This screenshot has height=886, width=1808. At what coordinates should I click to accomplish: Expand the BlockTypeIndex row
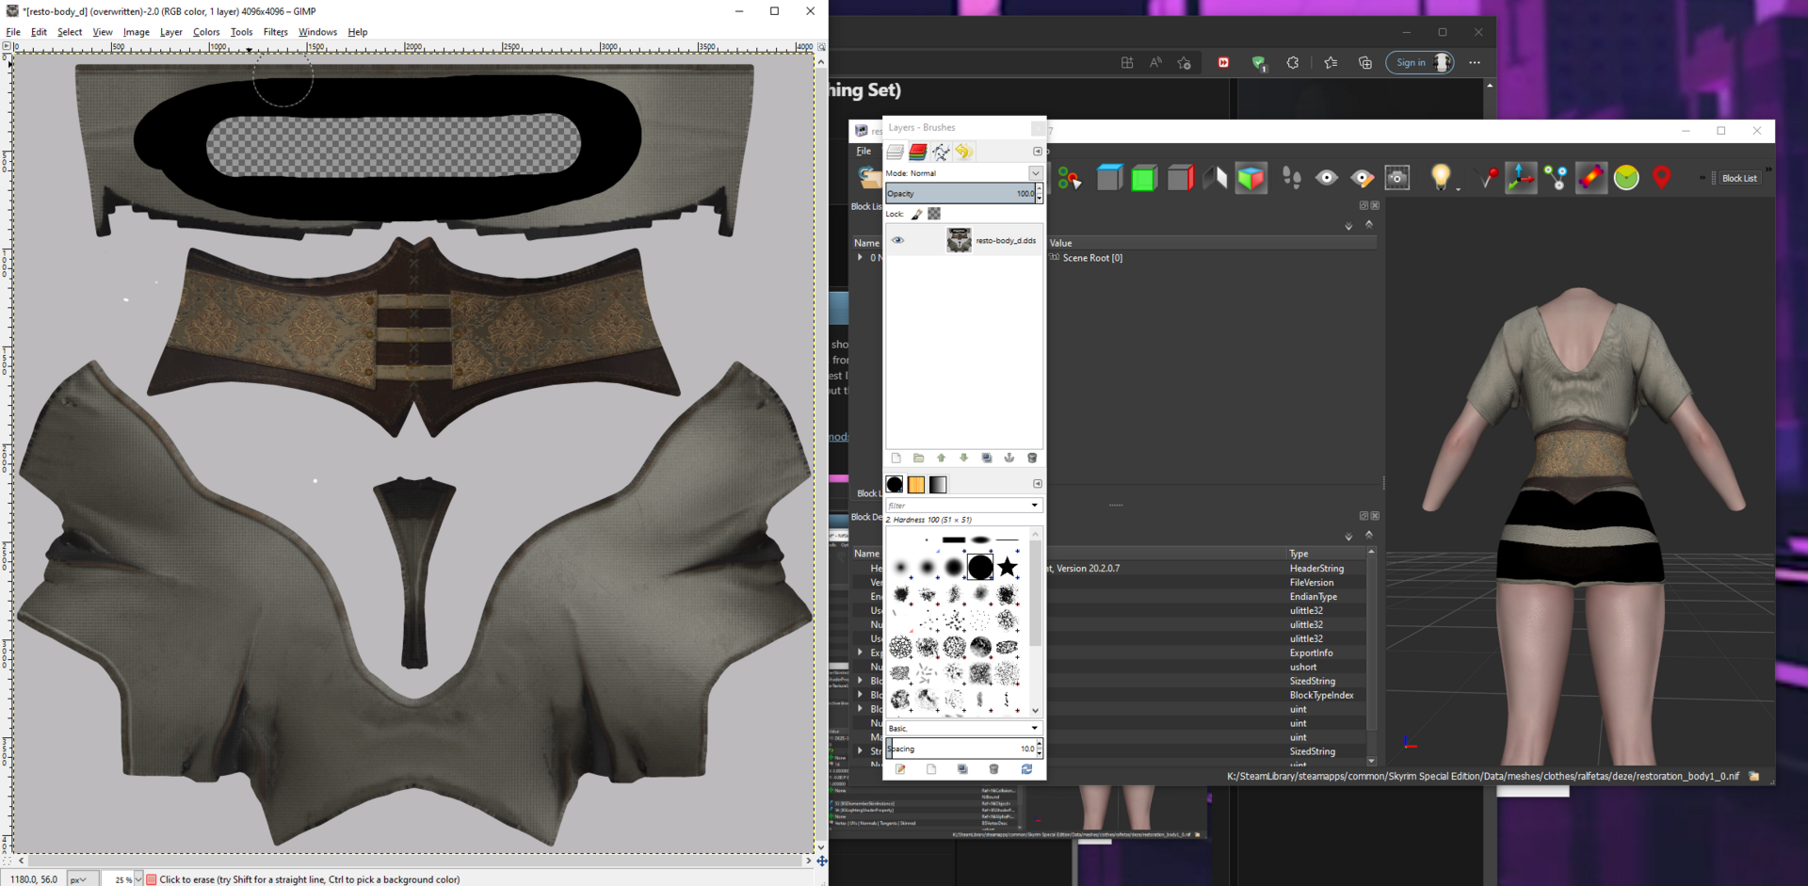860,695
